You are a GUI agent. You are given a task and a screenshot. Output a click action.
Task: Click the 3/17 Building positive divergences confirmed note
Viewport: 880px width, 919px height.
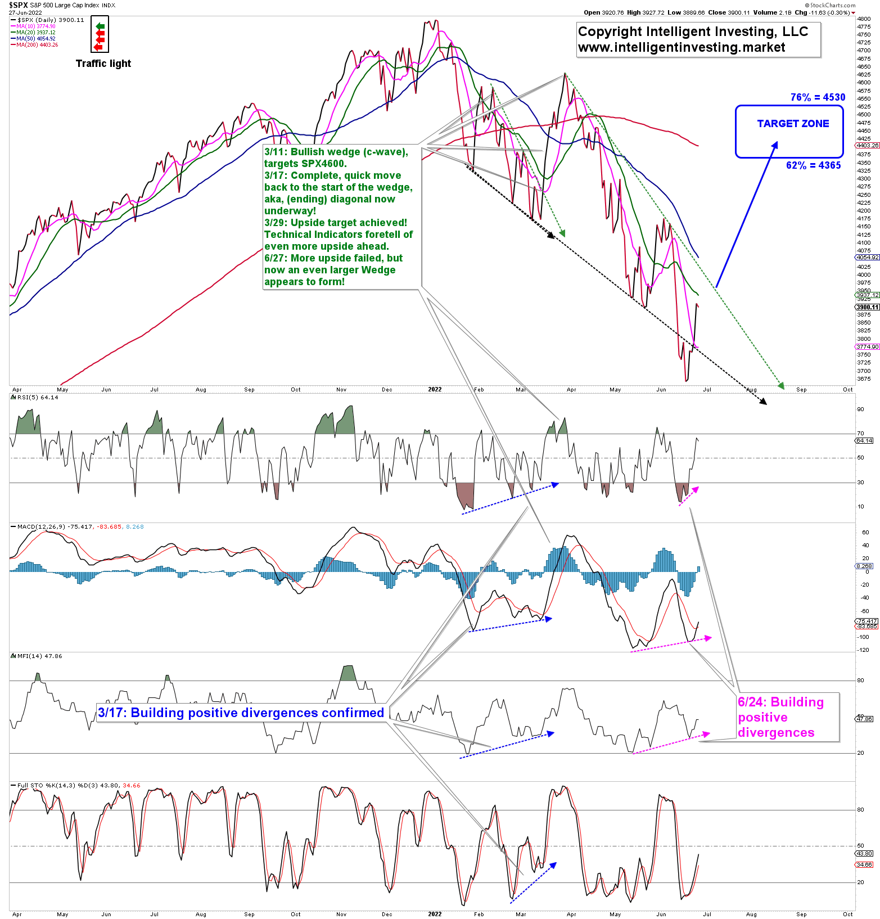point(241,713)
